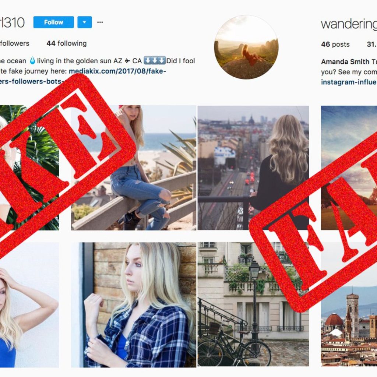Open the palm leaves photo

[x=29, y=168]
